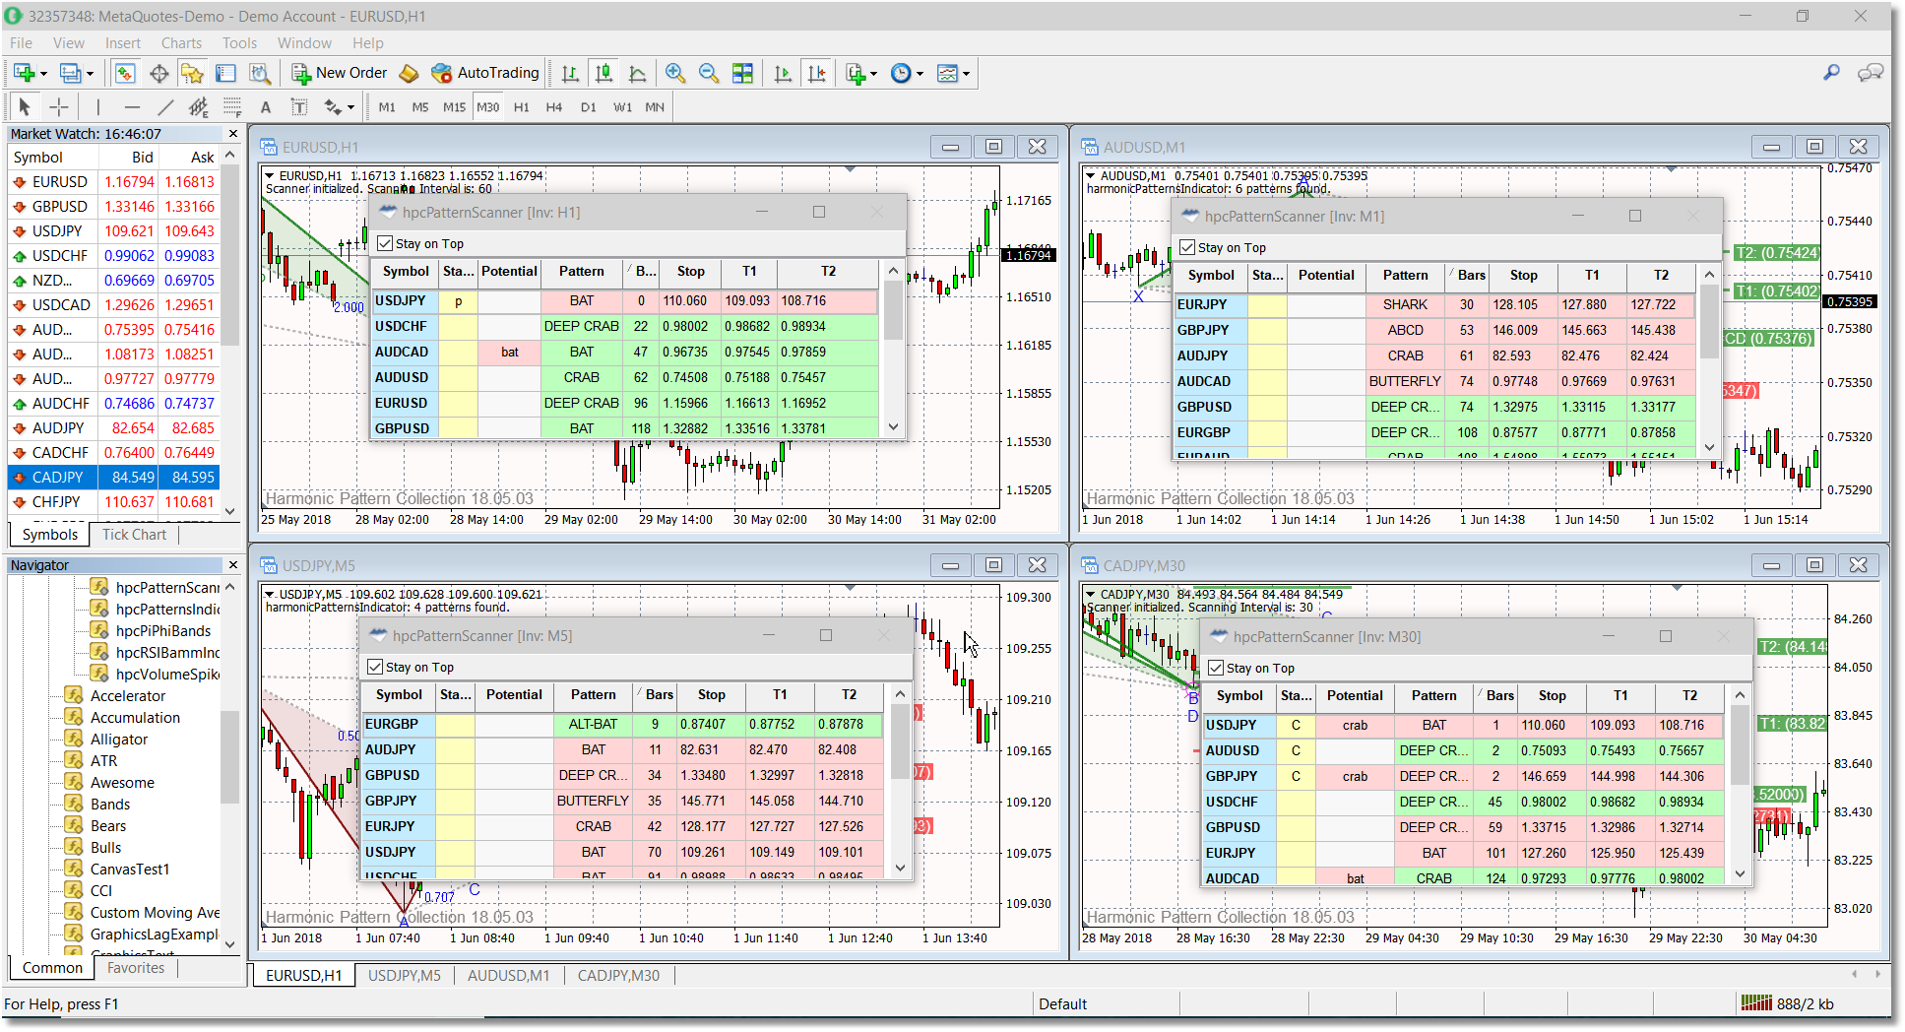Open the File menu
Screen dimensions: 1905x1032
(x=21, y=43)
